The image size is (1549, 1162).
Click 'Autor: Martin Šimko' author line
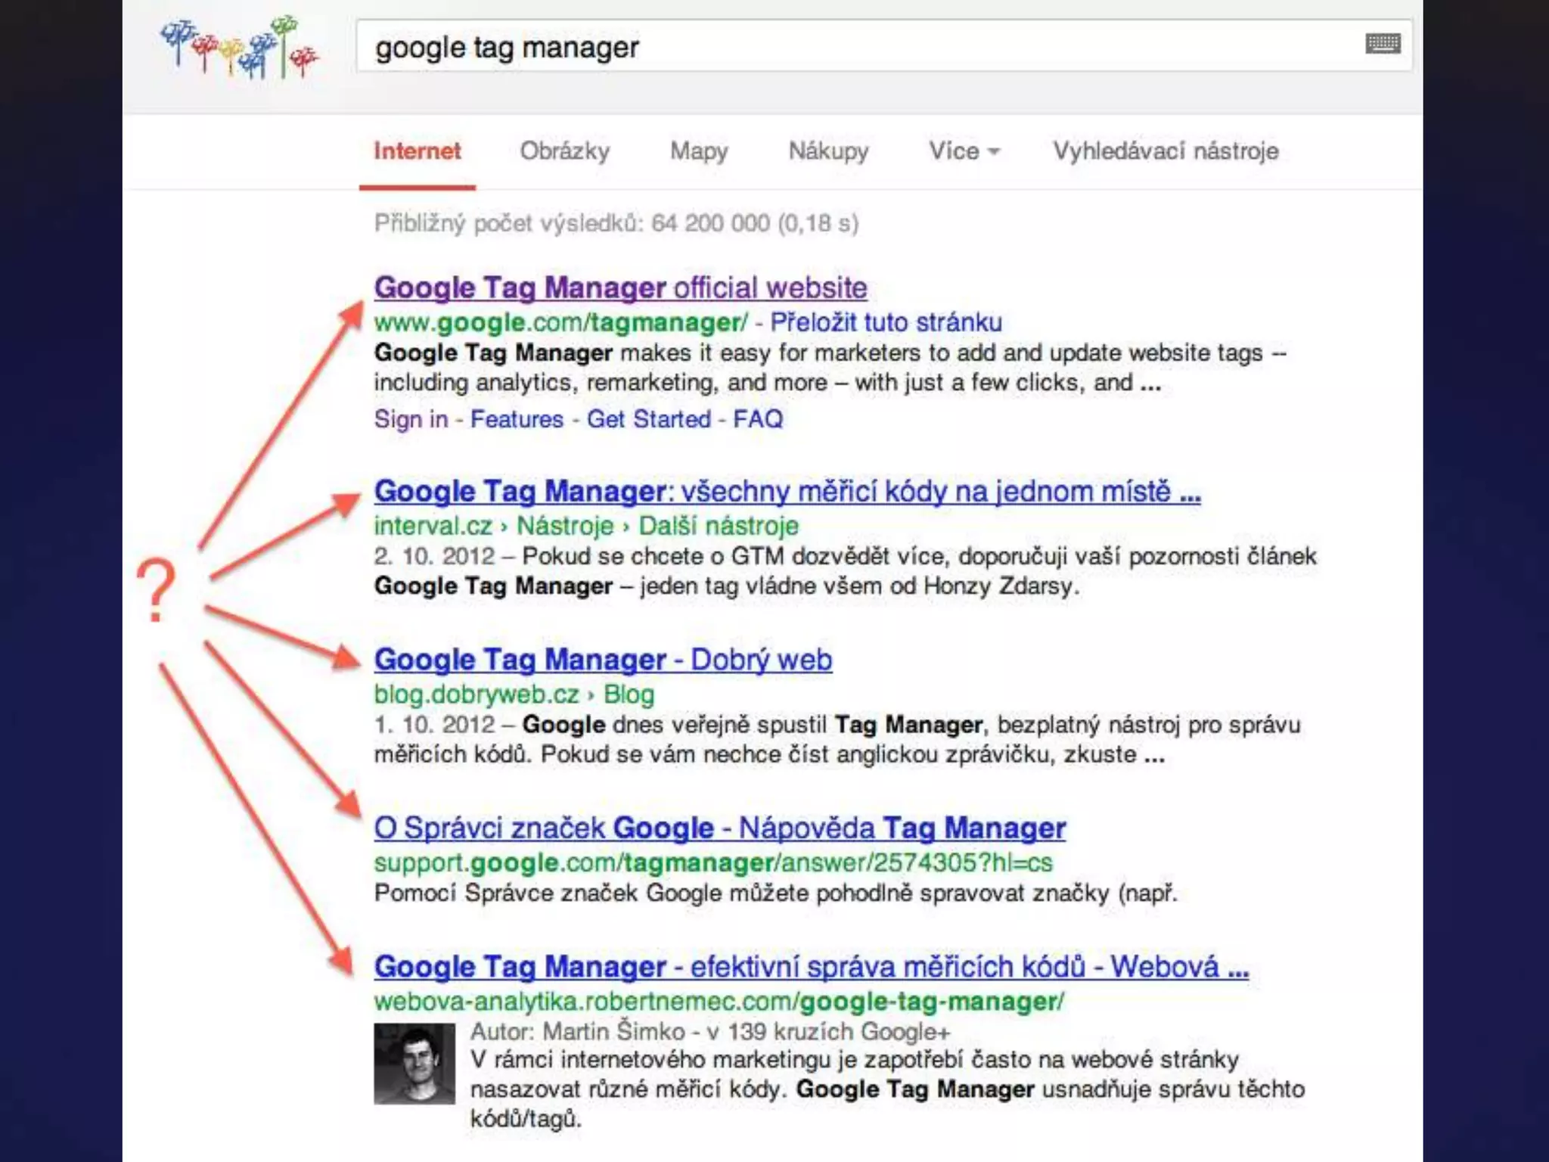click(x=709, y=1031)
